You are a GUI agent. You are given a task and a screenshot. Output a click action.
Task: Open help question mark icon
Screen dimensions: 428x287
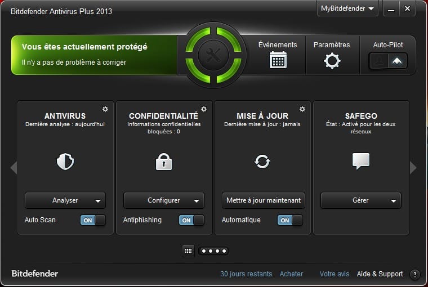tap(414, 275)
